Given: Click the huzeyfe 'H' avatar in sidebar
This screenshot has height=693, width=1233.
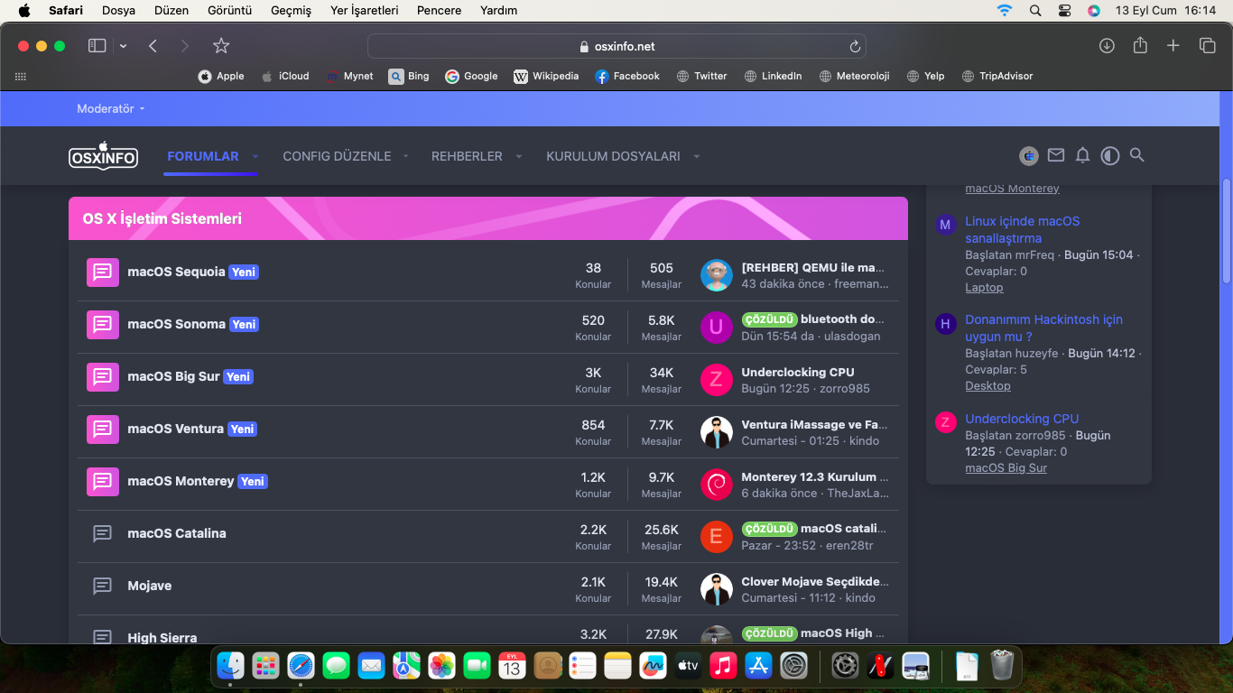Looking at the screenshot, I should click(945, 324).
